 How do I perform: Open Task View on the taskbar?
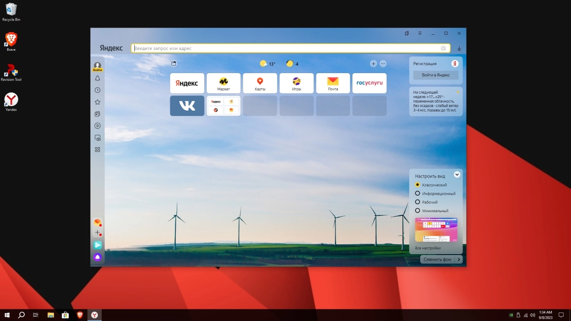point(36,315)
